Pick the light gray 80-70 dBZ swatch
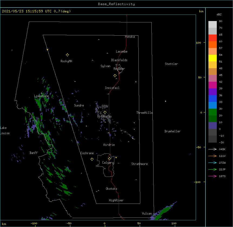 tap(212, 25)
